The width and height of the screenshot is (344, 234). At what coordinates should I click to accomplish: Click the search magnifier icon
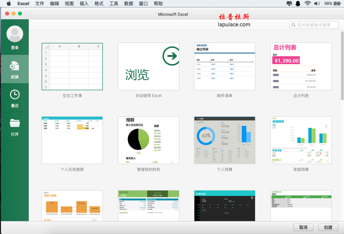[293, 25]
